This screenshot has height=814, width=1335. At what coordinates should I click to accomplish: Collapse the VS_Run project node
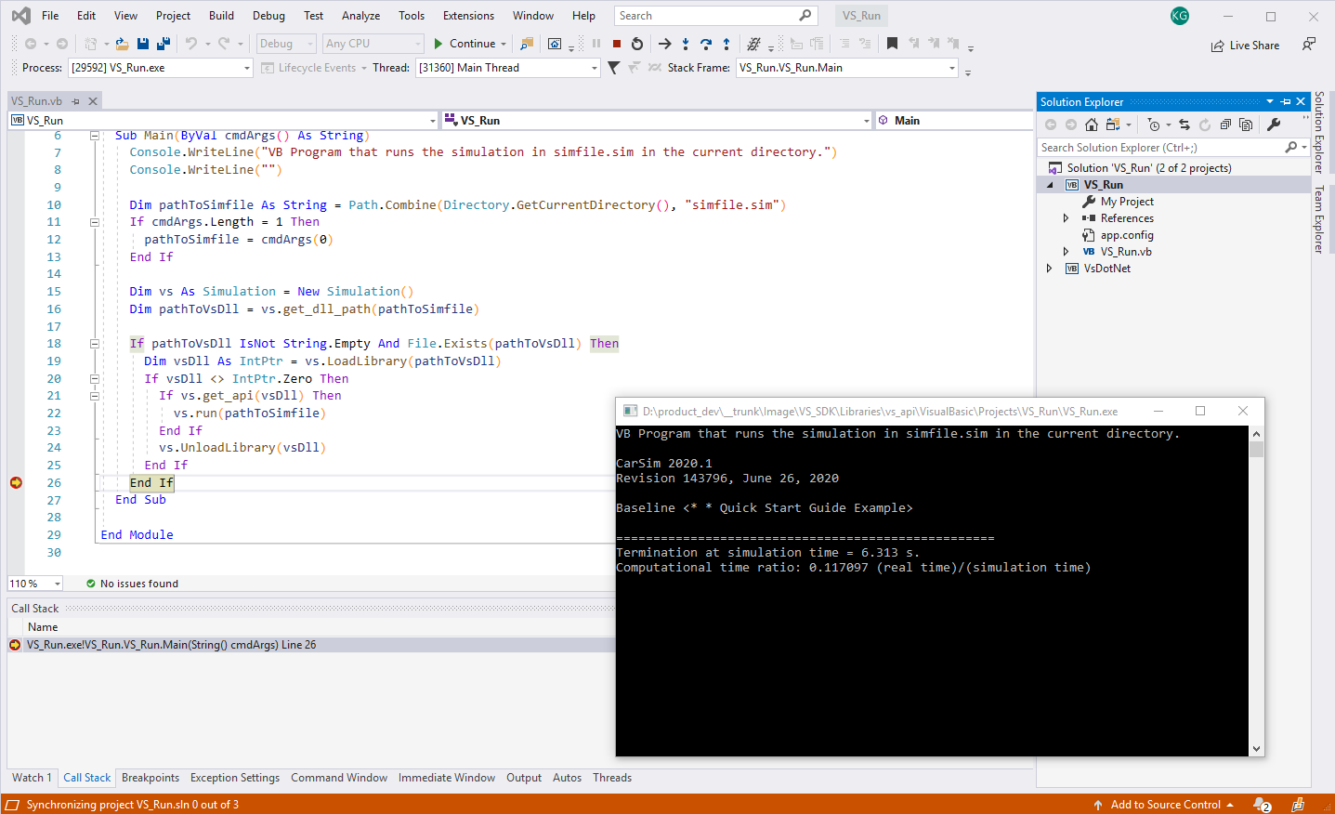(1051, 185)
